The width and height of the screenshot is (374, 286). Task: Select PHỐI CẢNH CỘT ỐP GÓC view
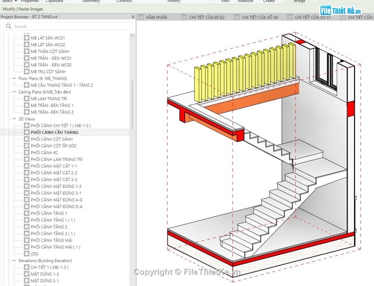coord(54,146)
